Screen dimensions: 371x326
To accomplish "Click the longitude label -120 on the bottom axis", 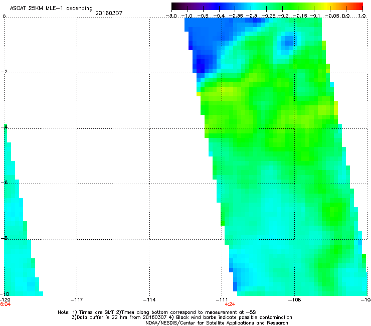I will (5, 300).
